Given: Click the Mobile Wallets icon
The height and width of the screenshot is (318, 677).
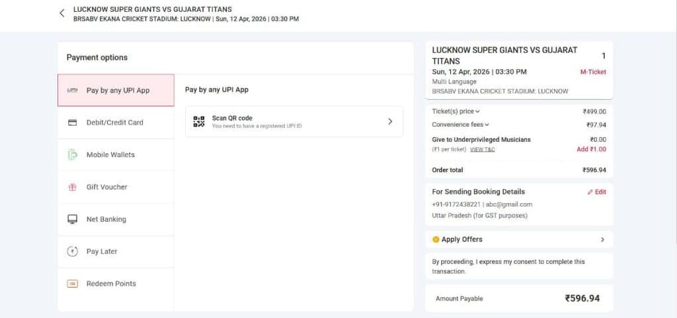Looking at the screenshot, I should (73, 155).
